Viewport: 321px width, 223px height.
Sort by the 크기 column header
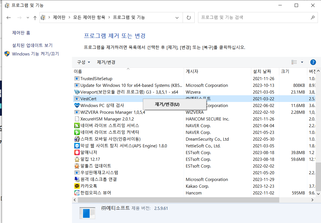click(293, 71)
